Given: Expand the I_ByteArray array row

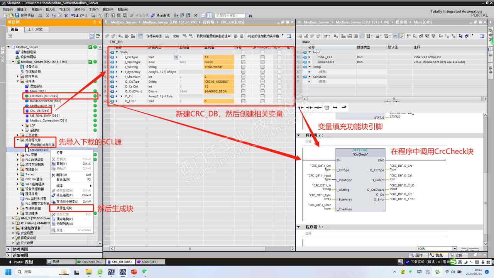Looking at the screenshot, I should (x=122, y=72).
